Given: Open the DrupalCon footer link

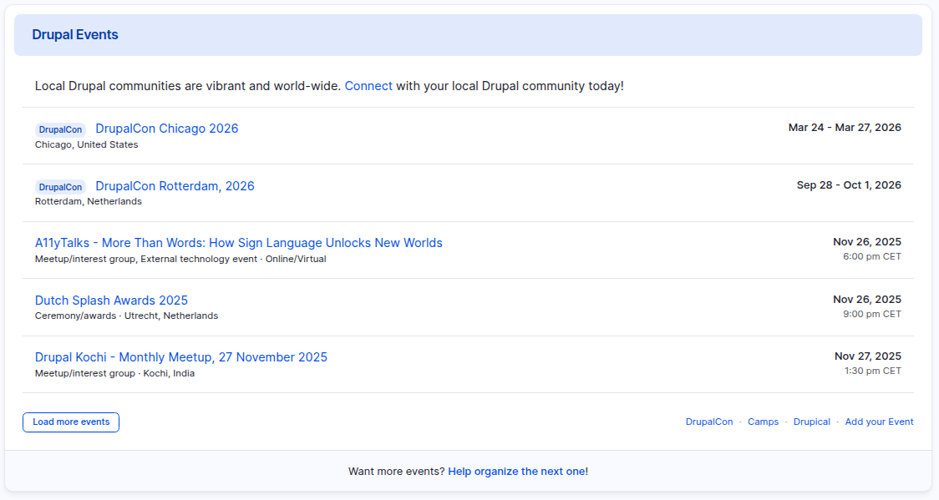Looking at the screenshot, I should (x=709, y=422).
